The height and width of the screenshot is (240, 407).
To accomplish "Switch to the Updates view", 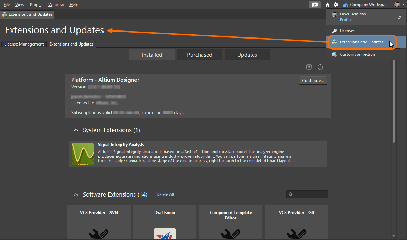I will coord(247,55).
